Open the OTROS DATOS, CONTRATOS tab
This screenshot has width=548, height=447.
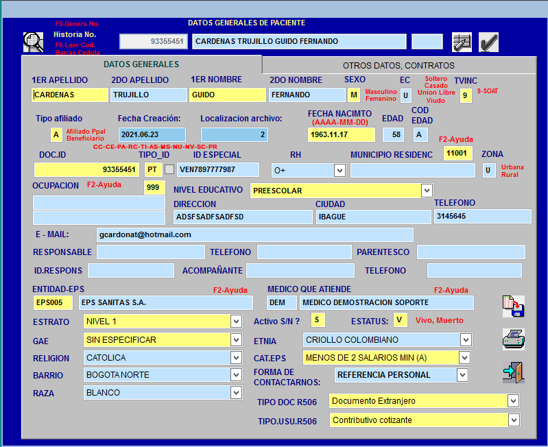pos(398,65)
